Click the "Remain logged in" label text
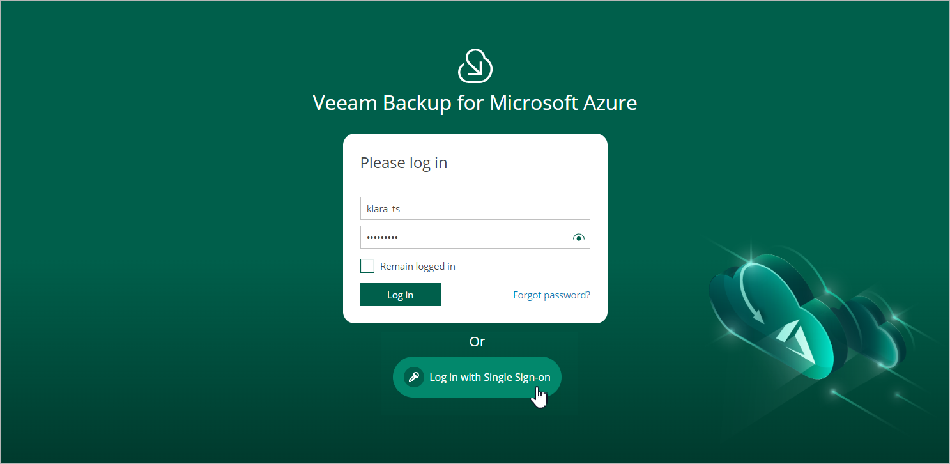This screenshot has width=950, height=464. (417, 267)
